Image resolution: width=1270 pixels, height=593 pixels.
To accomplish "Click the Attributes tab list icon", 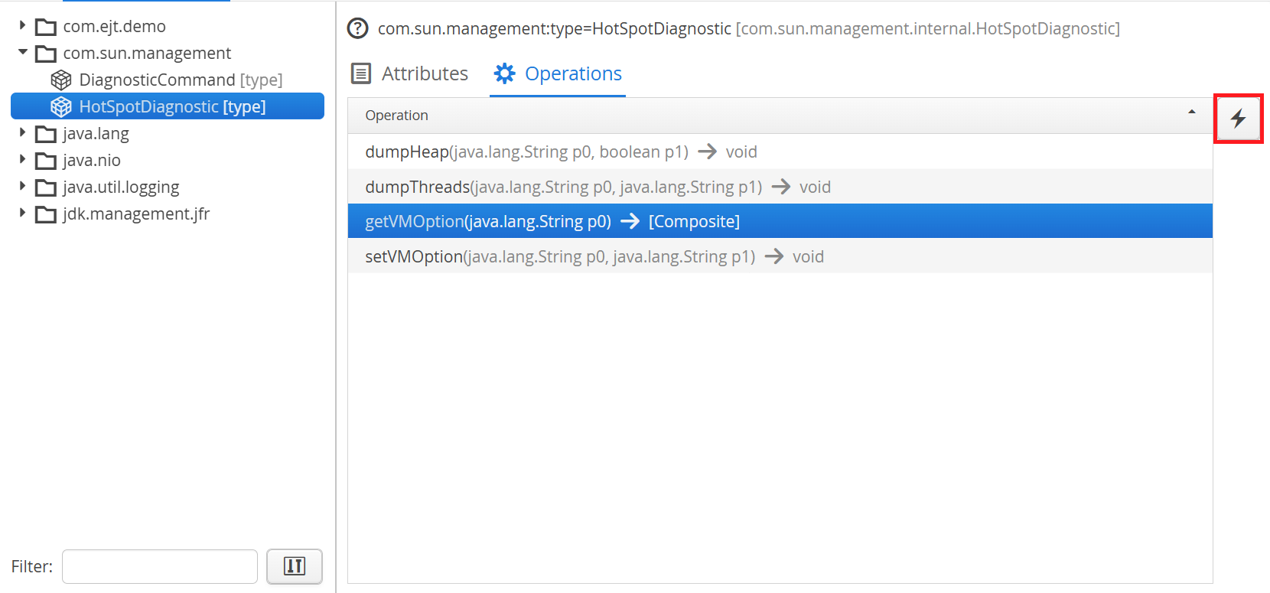I will (x=361, y=73).
